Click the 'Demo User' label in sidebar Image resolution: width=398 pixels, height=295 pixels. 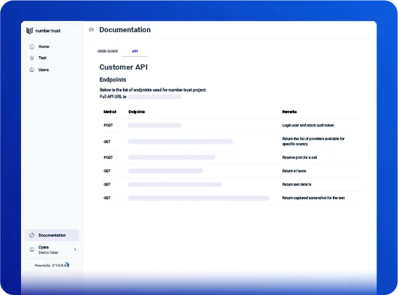tap(48, 252)
